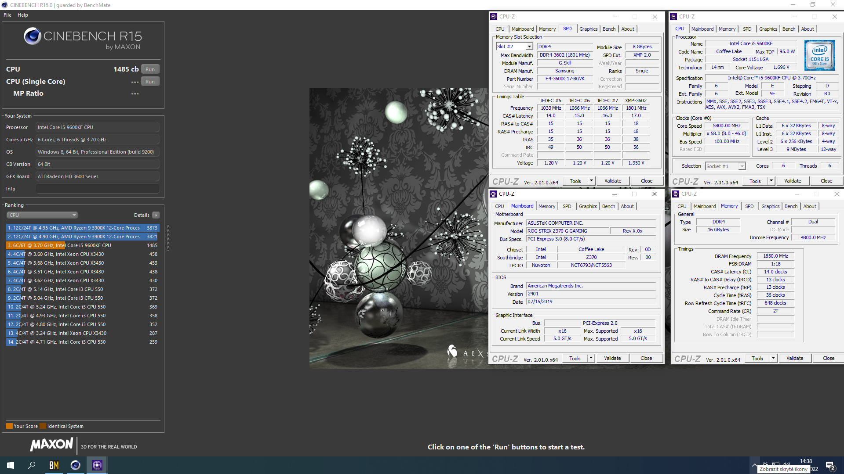The width and height of the screenshot is (844, 474).
Task: Switch to Bench tab in the SPD window
Action: click(x=609, y=29)
